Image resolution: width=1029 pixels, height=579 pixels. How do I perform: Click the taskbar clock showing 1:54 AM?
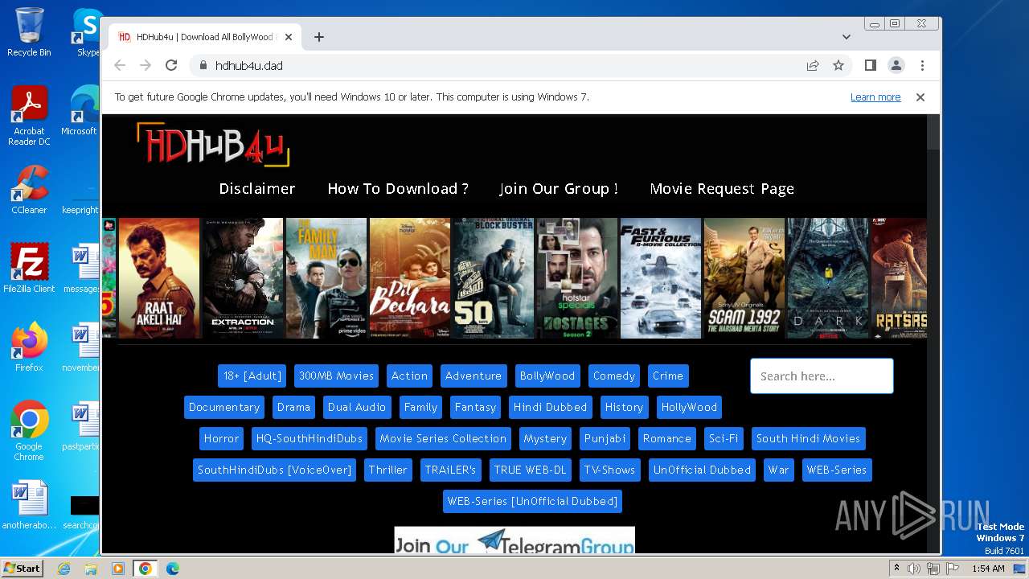pyautogui.click(x=987, y=569)
